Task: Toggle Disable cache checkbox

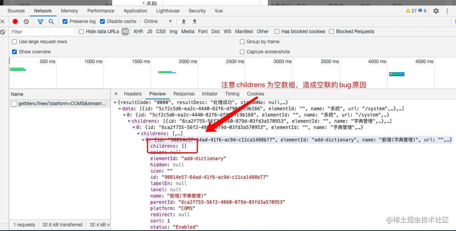Action: 102,21
